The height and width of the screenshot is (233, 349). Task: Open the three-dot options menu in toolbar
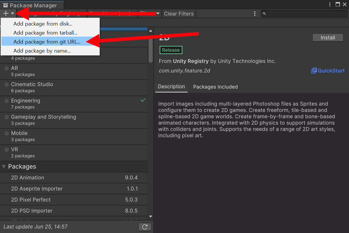[255, 14]
